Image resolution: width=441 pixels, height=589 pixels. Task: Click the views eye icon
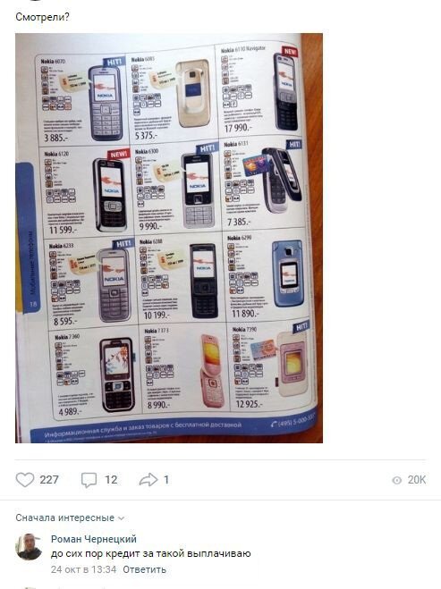[x=396, y=480]
